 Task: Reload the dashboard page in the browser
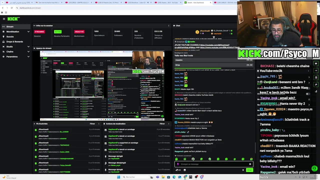coord(11,8)
